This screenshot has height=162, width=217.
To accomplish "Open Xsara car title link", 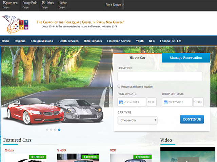I will pyautogui.click(x=9, y=150).
